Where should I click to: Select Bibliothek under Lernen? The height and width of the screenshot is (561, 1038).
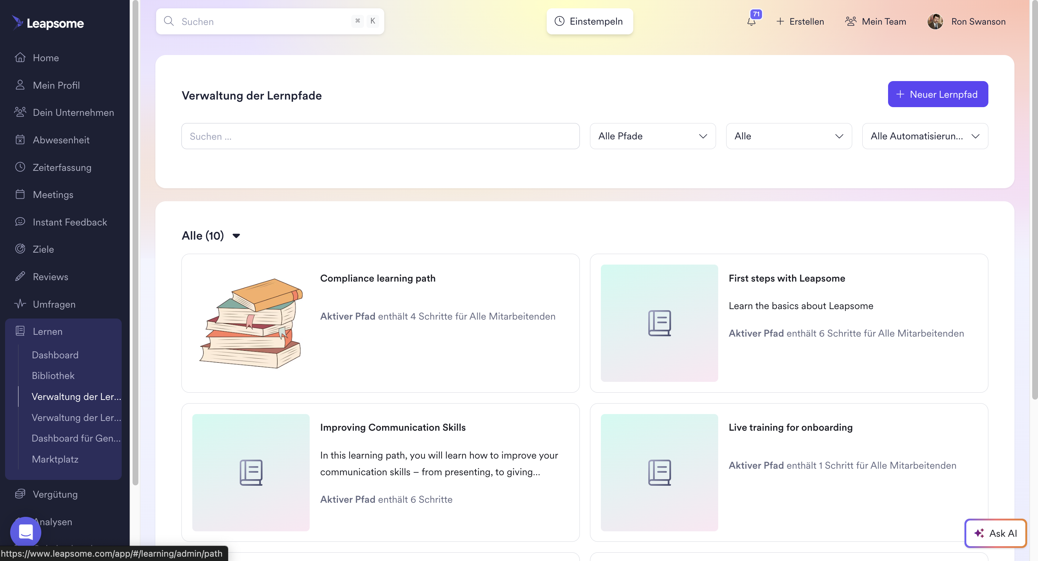tap(53, 376)
